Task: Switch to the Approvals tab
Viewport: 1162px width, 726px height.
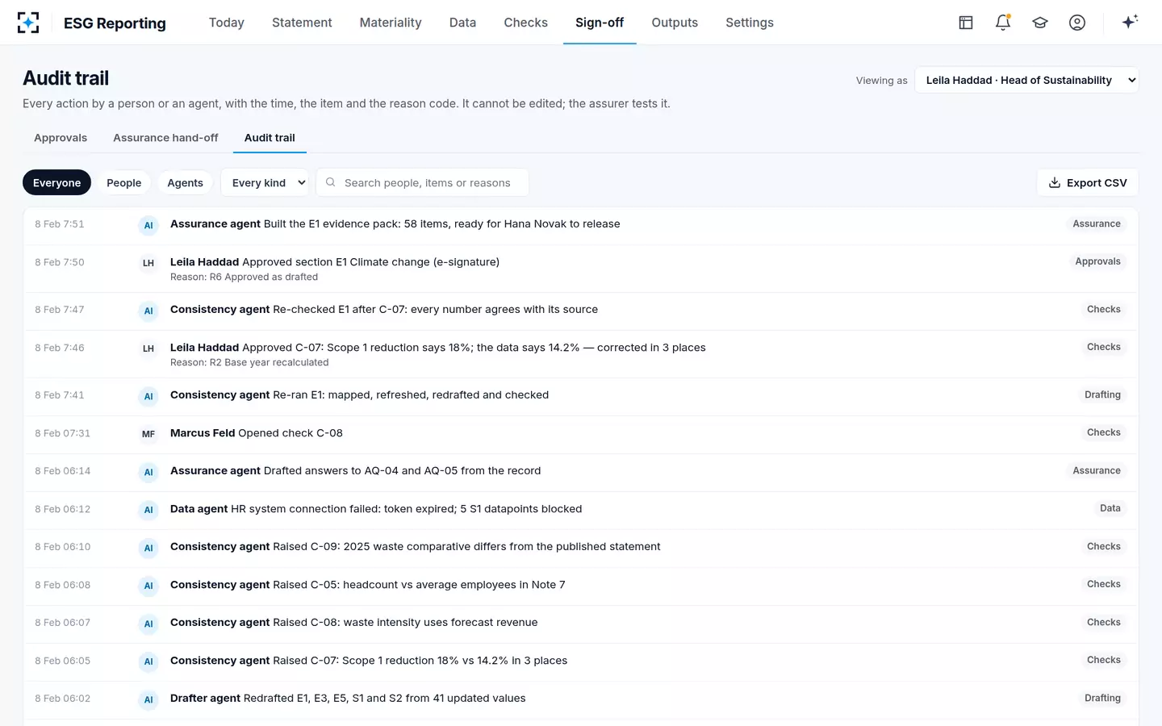Action: 61,138
